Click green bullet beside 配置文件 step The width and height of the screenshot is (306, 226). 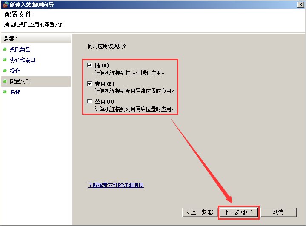(5, 81)
